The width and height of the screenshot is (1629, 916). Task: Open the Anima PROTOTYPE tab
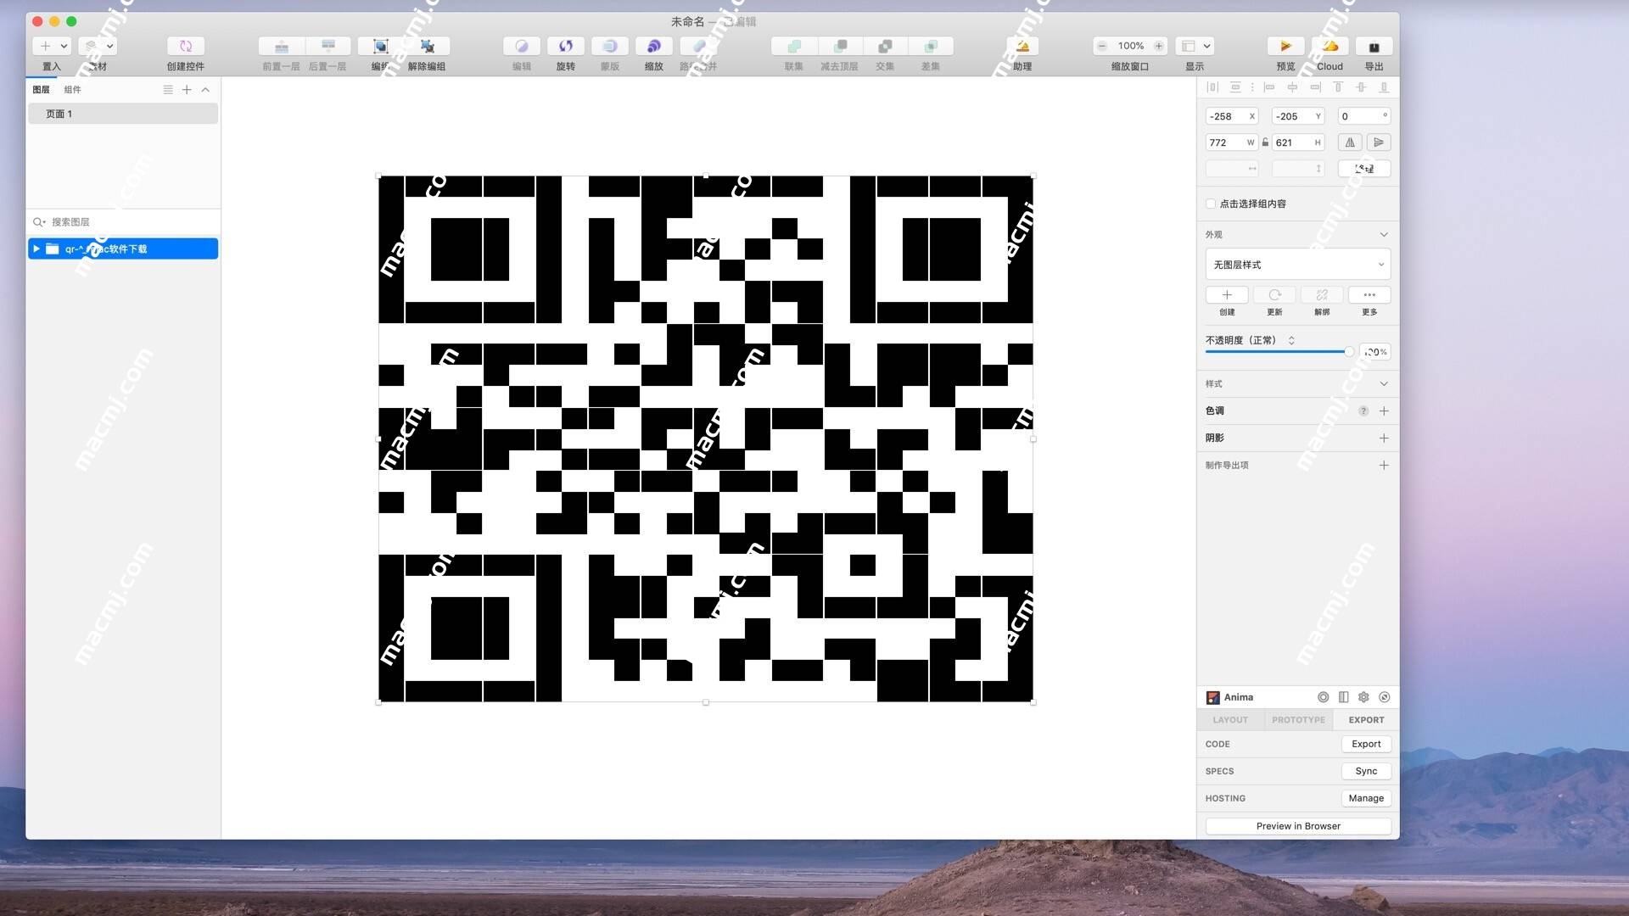tap(1298, 720)
